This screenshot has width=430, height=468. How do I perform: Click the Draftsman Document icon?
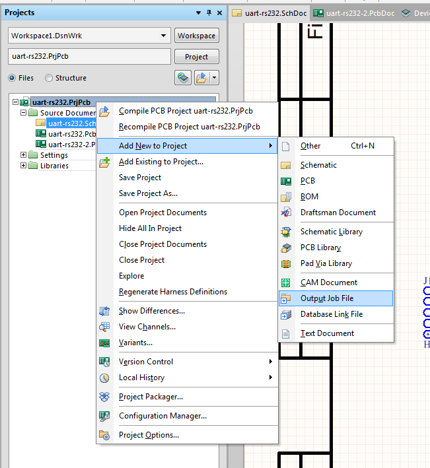click(x=286, y=213)
